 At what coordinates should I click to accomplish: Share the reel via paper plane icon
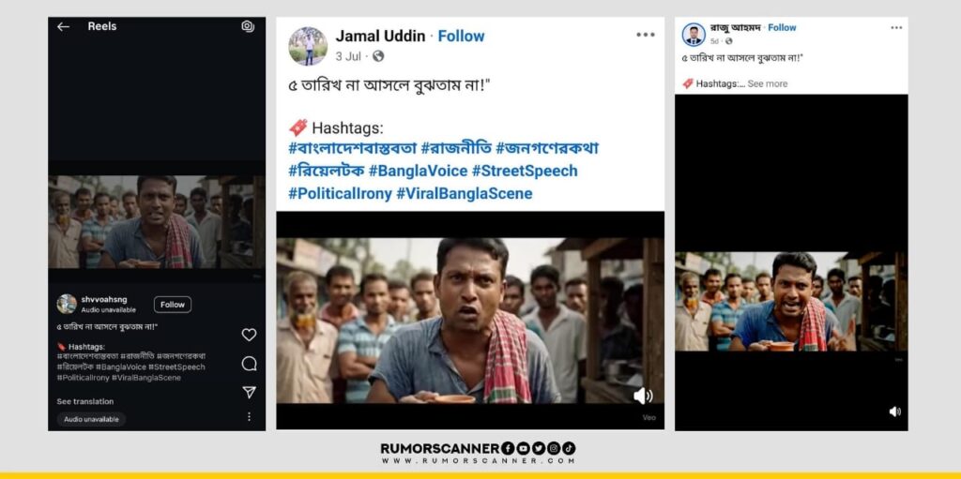point(249,392)
